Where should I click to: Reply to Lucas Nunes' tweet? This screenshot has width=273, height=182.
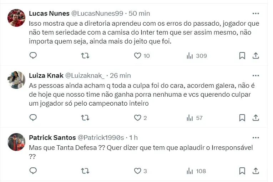(33, 56)
